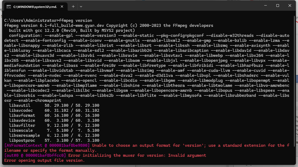Click the "--enable-sdl2" flag
Screen dimensions: 298x167
click(x=89, y=50)
